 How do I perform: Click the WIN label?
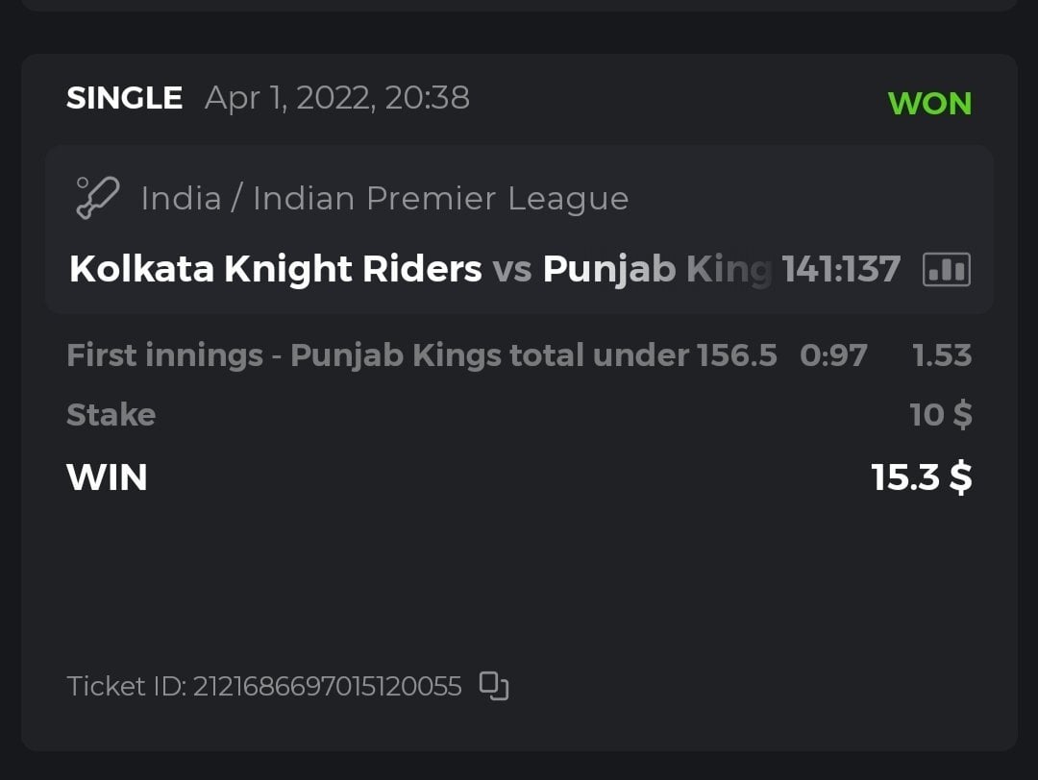[107, 477]
